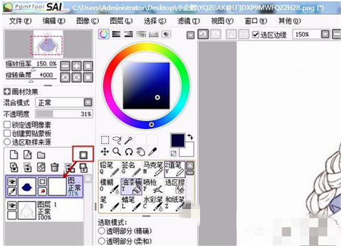Delete layer using trash can icon
The width and height of the screenshot is (341, 246).
click(55, 167)
